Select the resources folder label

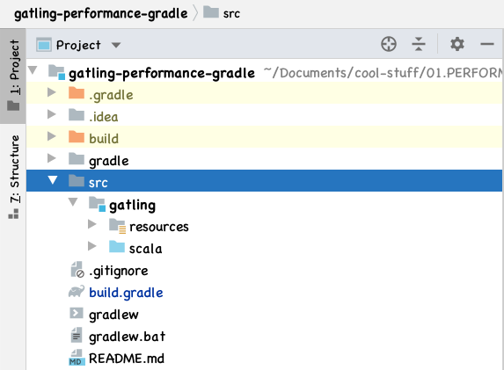[159, 227]
